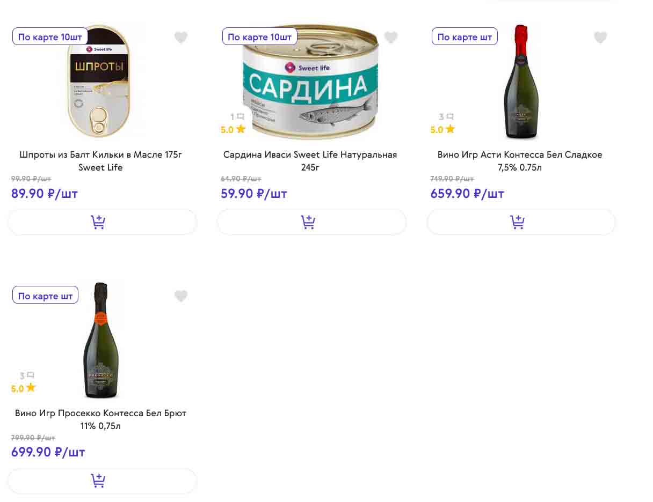The height and width of the screenshot is (502, 653).
Task: Favorite the Шпроты product with heart
Action: (x=181, y=38)
